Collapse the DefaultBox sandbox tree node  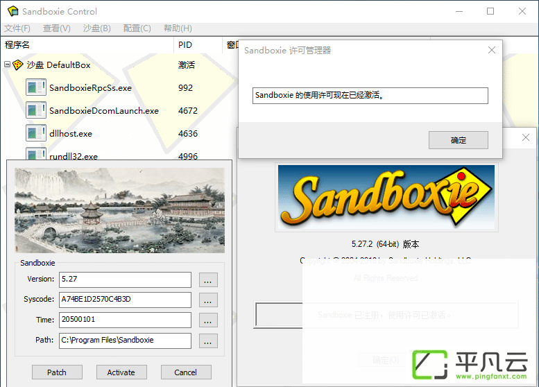(7, 64)
